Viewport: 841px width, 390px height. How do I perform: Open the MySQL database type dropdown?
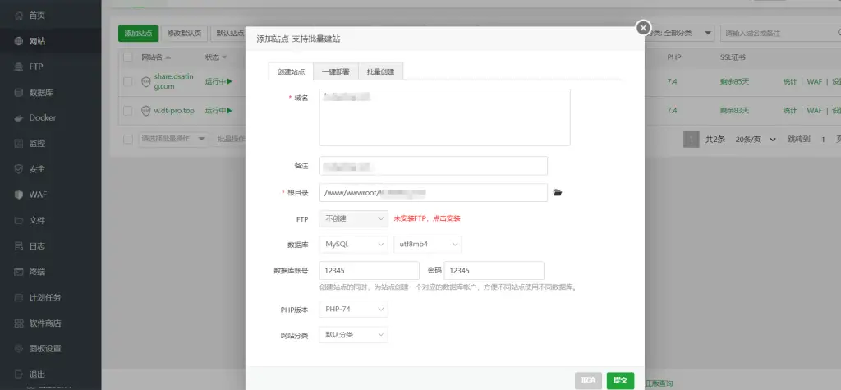pyautogui.click(x=353, y=244)
